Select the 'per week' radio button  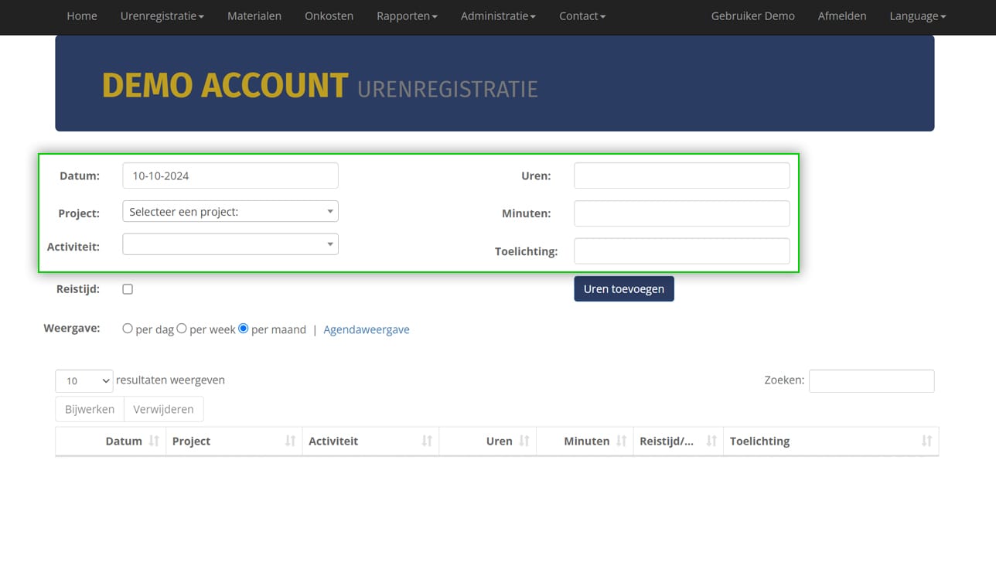pos(182,329)
